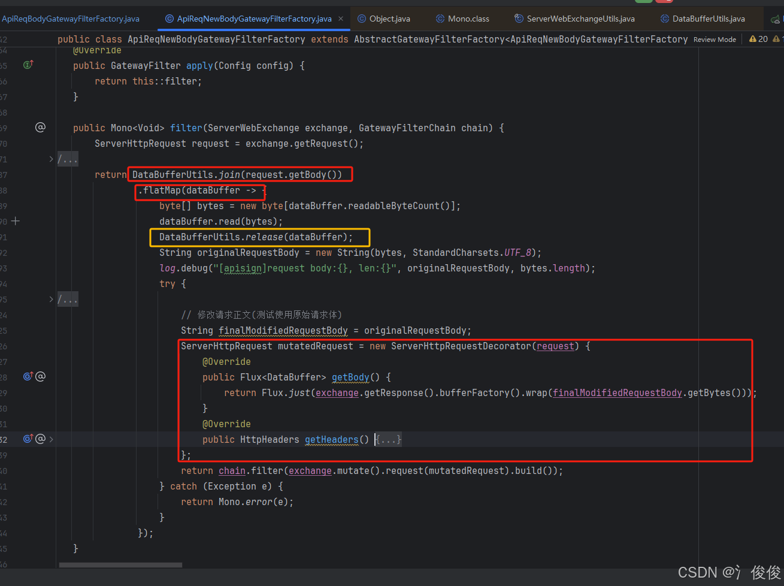
Task: Click the class icon on the DataBufferUtils.java tab
Action: tap(665, 19)
